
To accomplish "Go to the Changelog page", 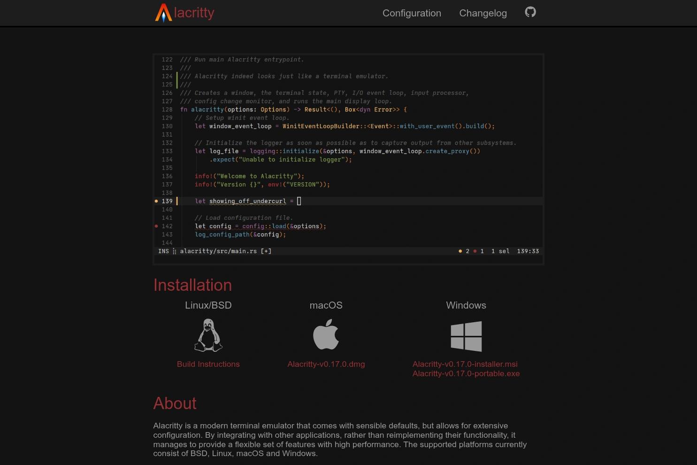I will [483, 13].
